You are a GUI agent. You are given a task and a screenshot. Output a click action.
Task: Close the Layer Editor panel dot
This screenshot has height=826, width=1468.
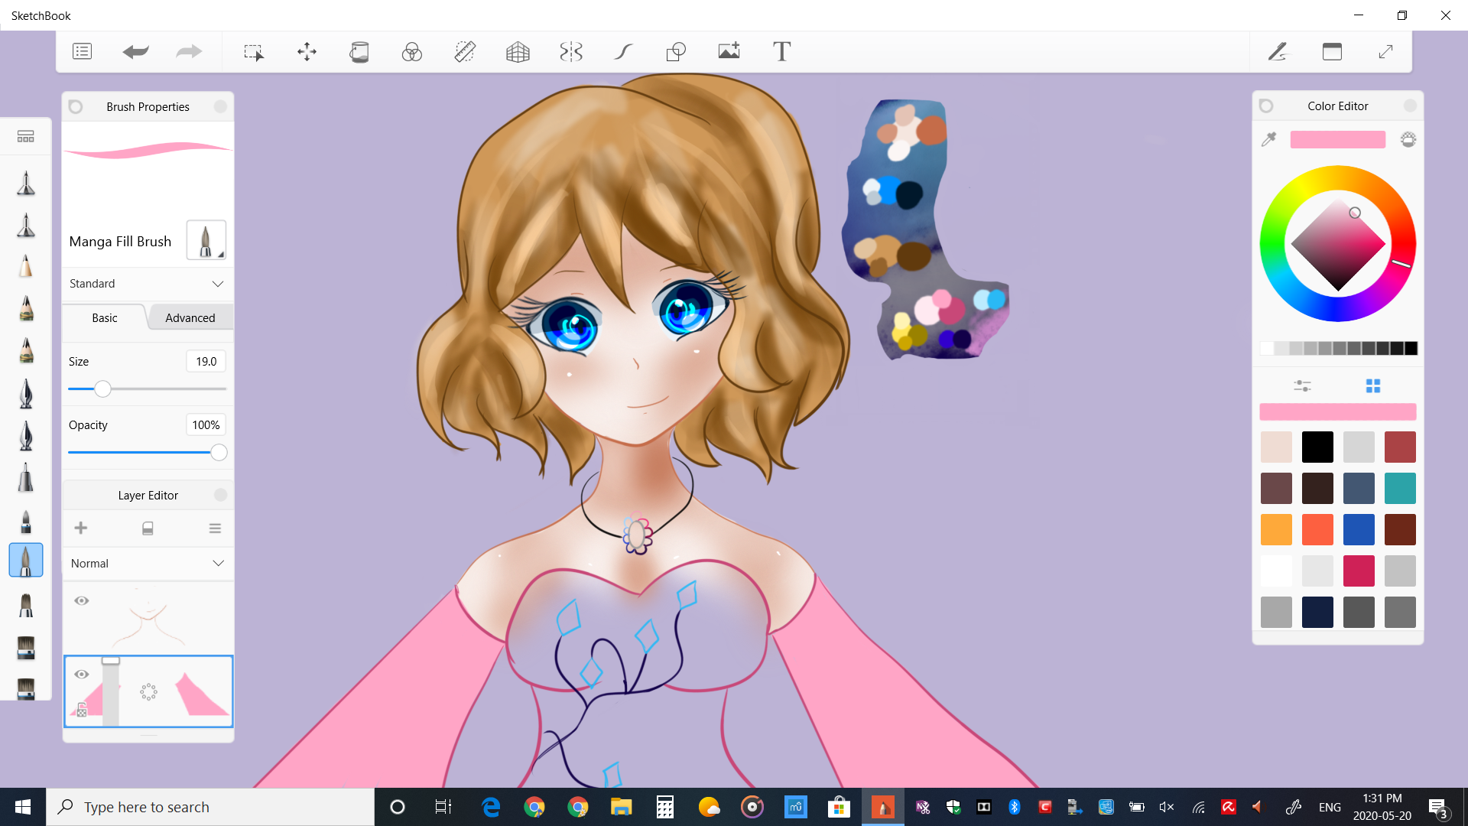click(x=220, y=495)
